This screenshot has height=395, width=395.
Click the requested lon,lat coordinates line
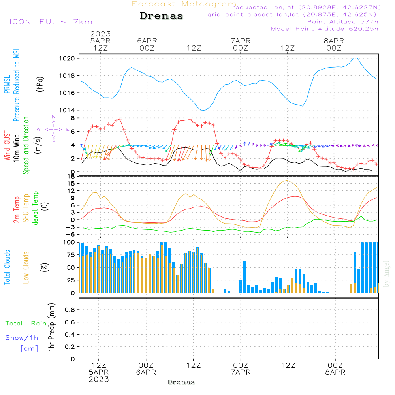[x=307, y=7]
